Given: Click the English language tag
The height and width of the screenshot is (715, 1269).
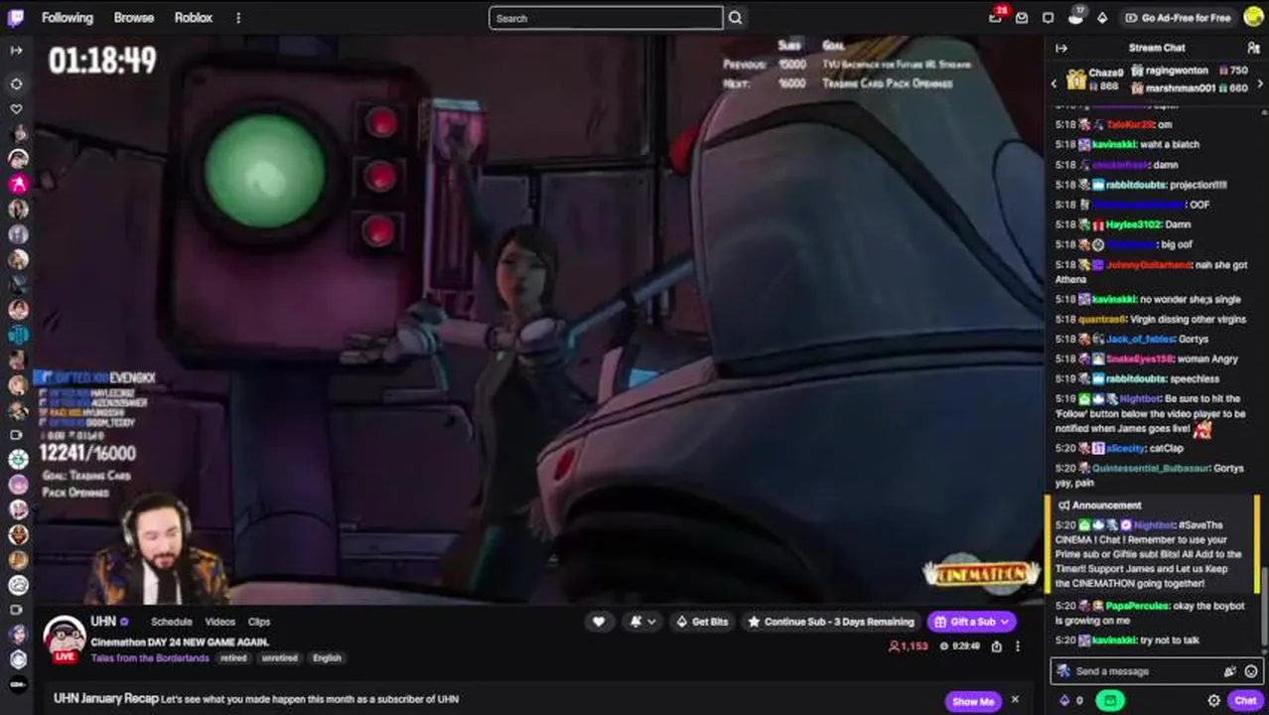Looking at the screenshot, I should point(327,657).
